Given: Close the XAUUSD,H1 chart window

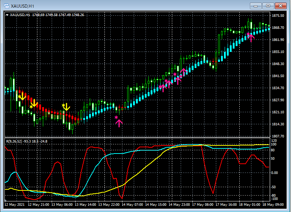Looking at the screenshot, I should coord(280,6).
